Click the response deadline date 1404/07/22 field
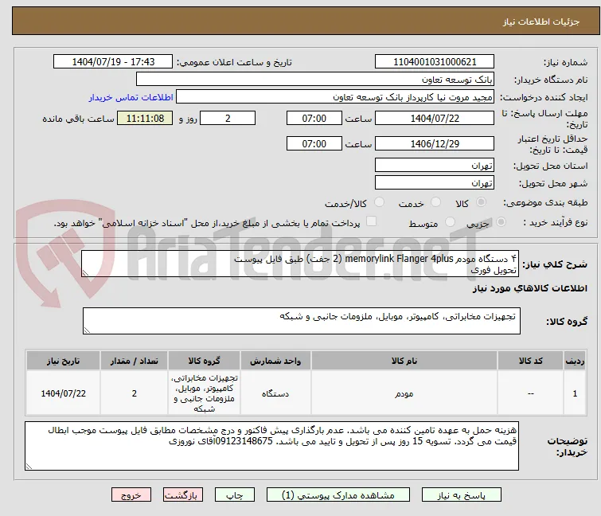Image resolution: width=601 pixels, height=516 pixels. (x=435, y=118)
